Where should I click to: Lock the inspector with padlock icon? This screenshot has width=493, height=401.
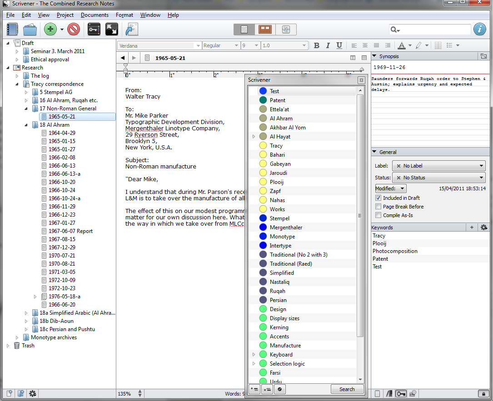click(x=483, y=393)
